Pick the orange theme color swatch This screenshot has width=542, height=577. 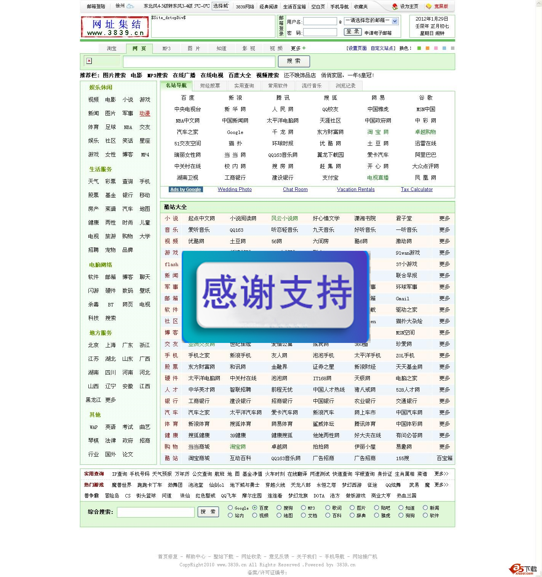(428, 48)
